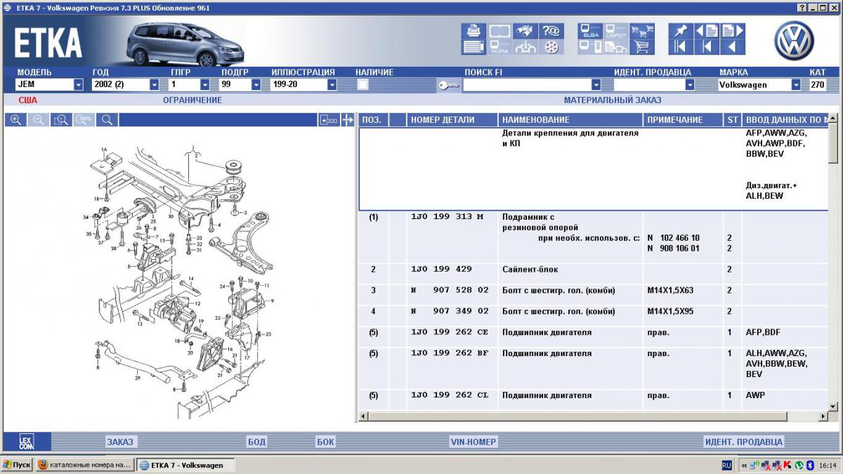Zoom in on the illustration
The width and height of the screenshot is (843, 474).
point(15,120)
